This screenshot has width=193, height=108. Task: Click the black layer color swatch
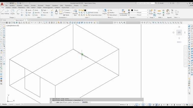[x=85, y=10]
